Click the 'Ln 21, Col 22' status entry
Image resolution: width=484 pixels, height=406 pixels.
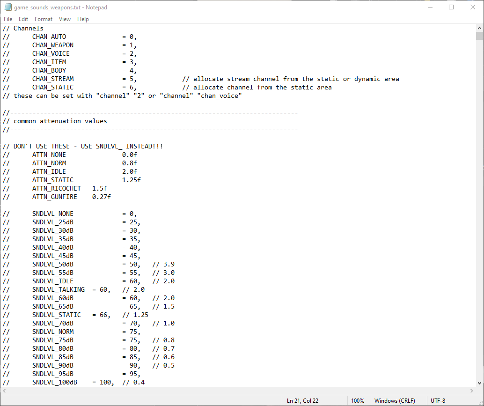[302, 401]
